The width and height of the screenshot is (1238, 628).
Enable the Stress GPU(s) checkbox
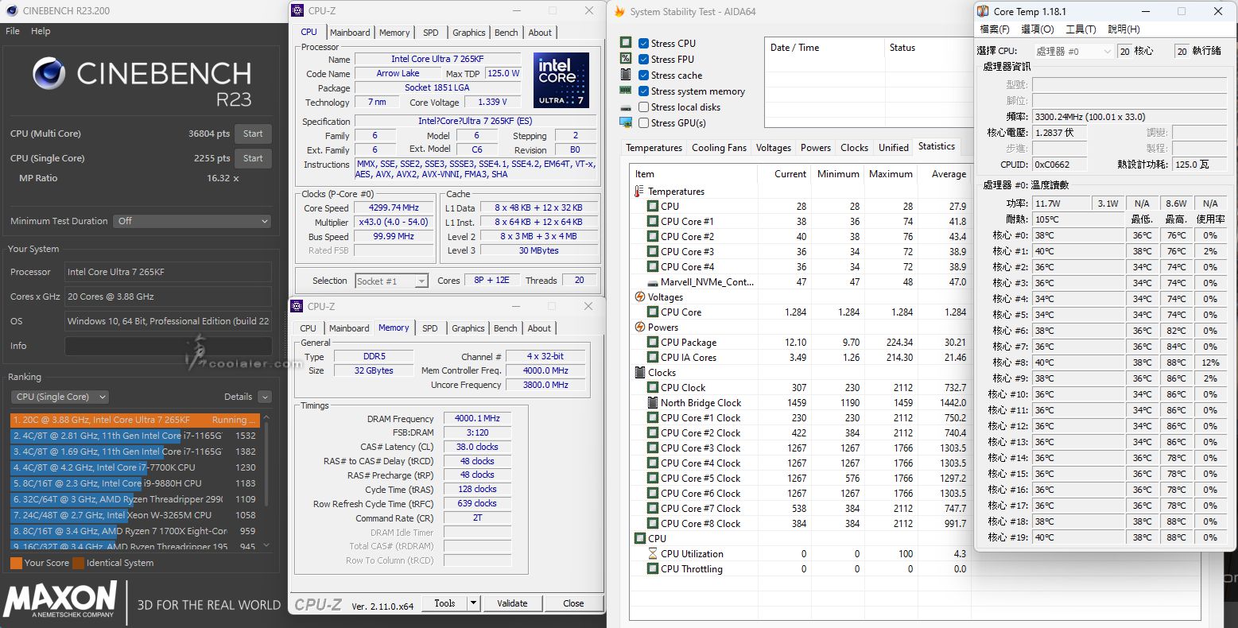pos(644,123)
